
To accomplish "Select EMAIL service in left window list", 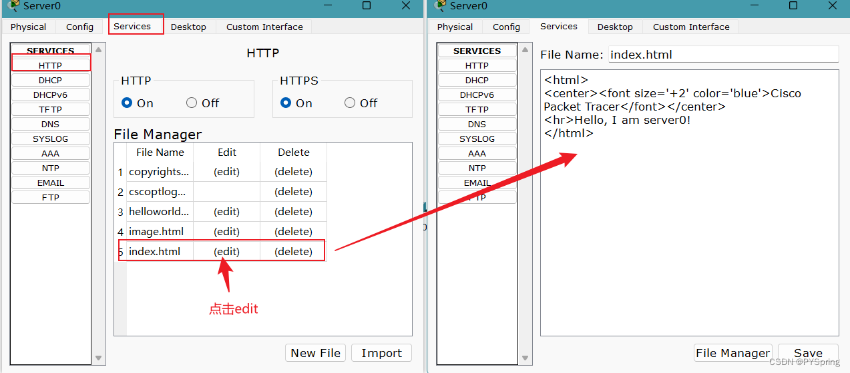I will [50, 183].
